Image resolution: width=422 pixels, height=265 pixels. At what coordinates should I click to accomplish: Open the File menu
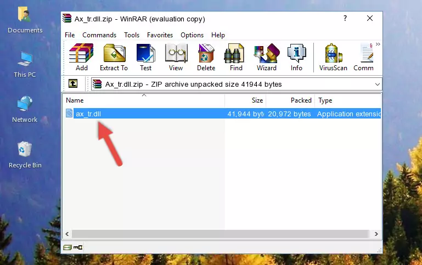coord(70,35)
